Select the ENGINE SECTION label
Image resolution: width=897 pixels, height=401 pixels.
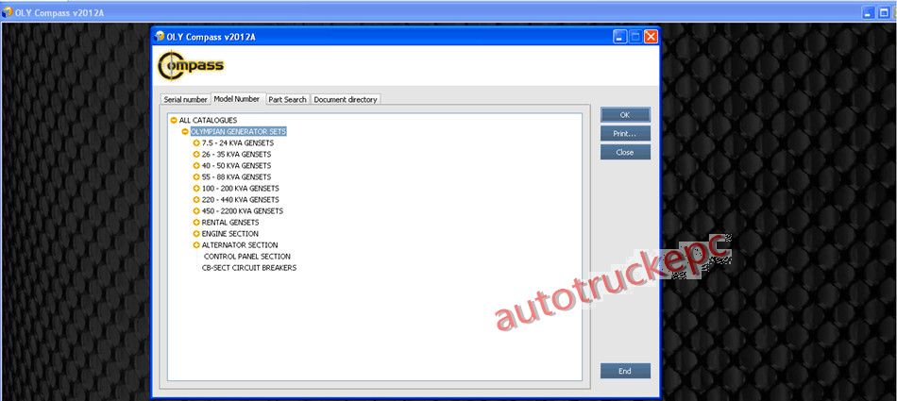[230, 234]
